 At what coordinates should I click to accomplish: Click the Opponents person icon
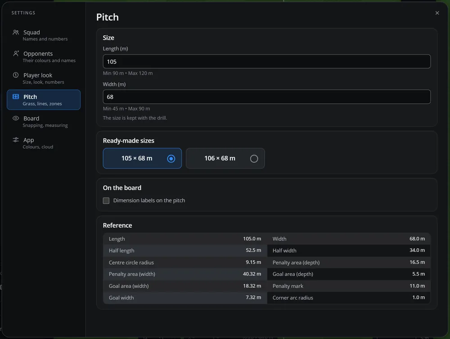(16, 54)
